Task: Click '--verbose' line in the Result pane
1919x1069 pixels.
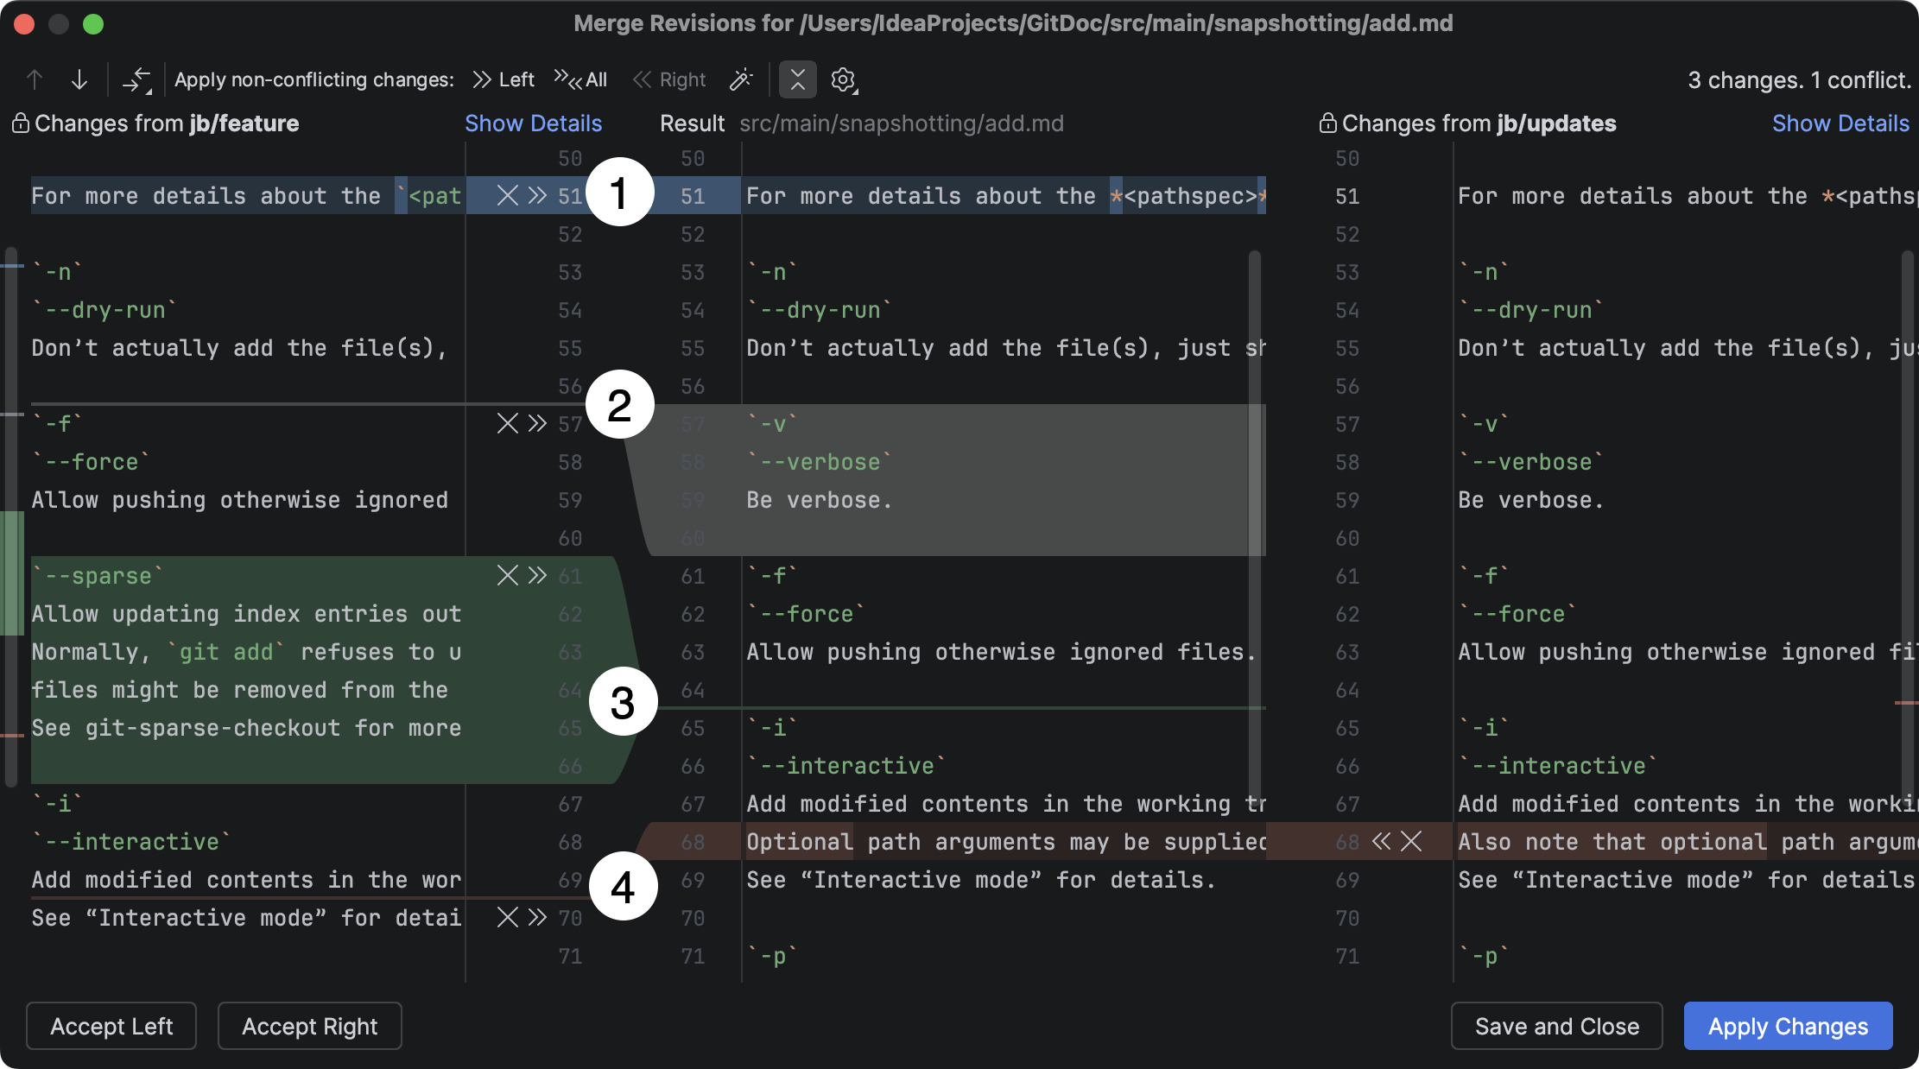Action: (820, 462)
